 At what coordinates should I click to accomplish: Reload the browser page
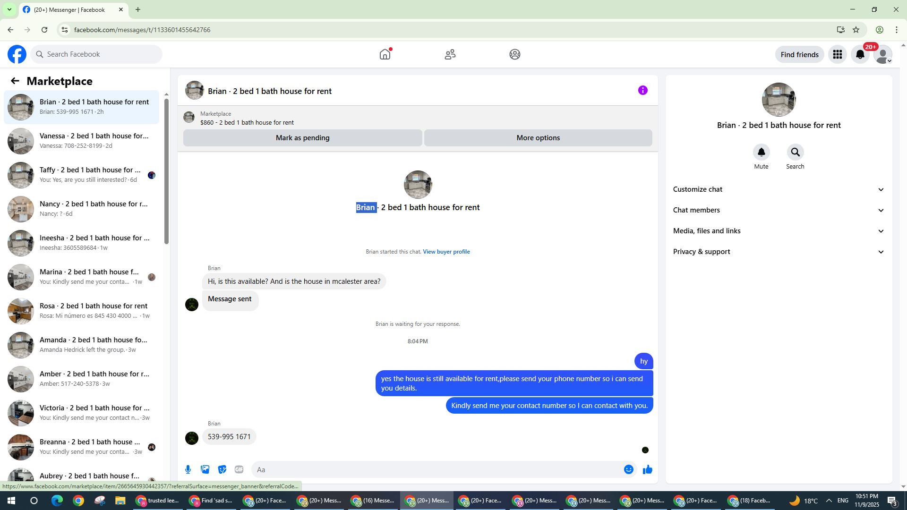(44, 30)
